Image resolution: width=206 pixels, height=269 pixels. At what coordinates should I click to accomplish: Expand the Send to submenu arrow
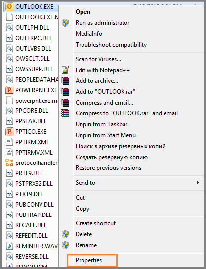tap(198, 183)
